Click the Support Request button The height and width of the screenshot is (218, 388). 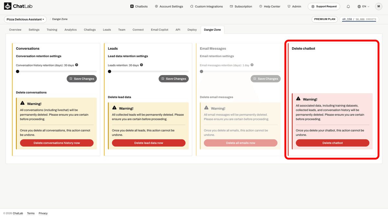tap(324, 6)
